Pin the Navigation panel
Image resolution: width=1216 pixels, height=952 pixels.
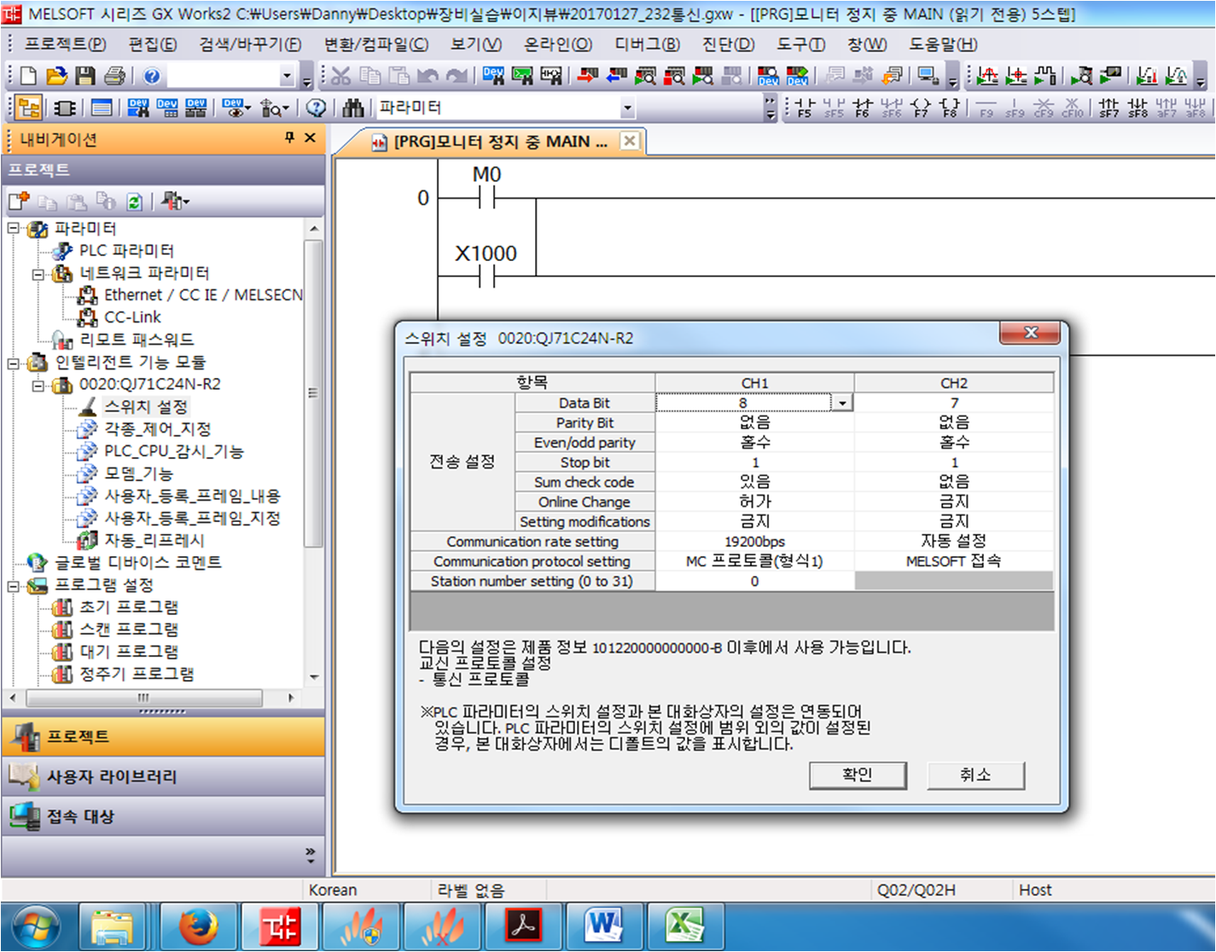click(x=289, y=137)
